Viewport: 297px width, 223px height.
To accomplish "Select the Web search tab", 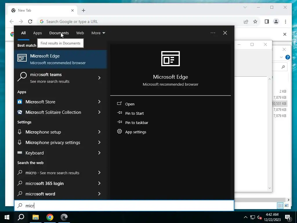I will point(80,33).
